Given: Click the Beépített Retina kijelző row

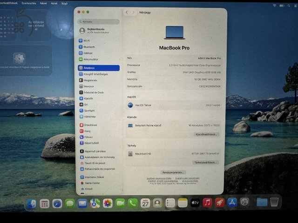Looking at the screenshot, I should (x=173, y=125).
